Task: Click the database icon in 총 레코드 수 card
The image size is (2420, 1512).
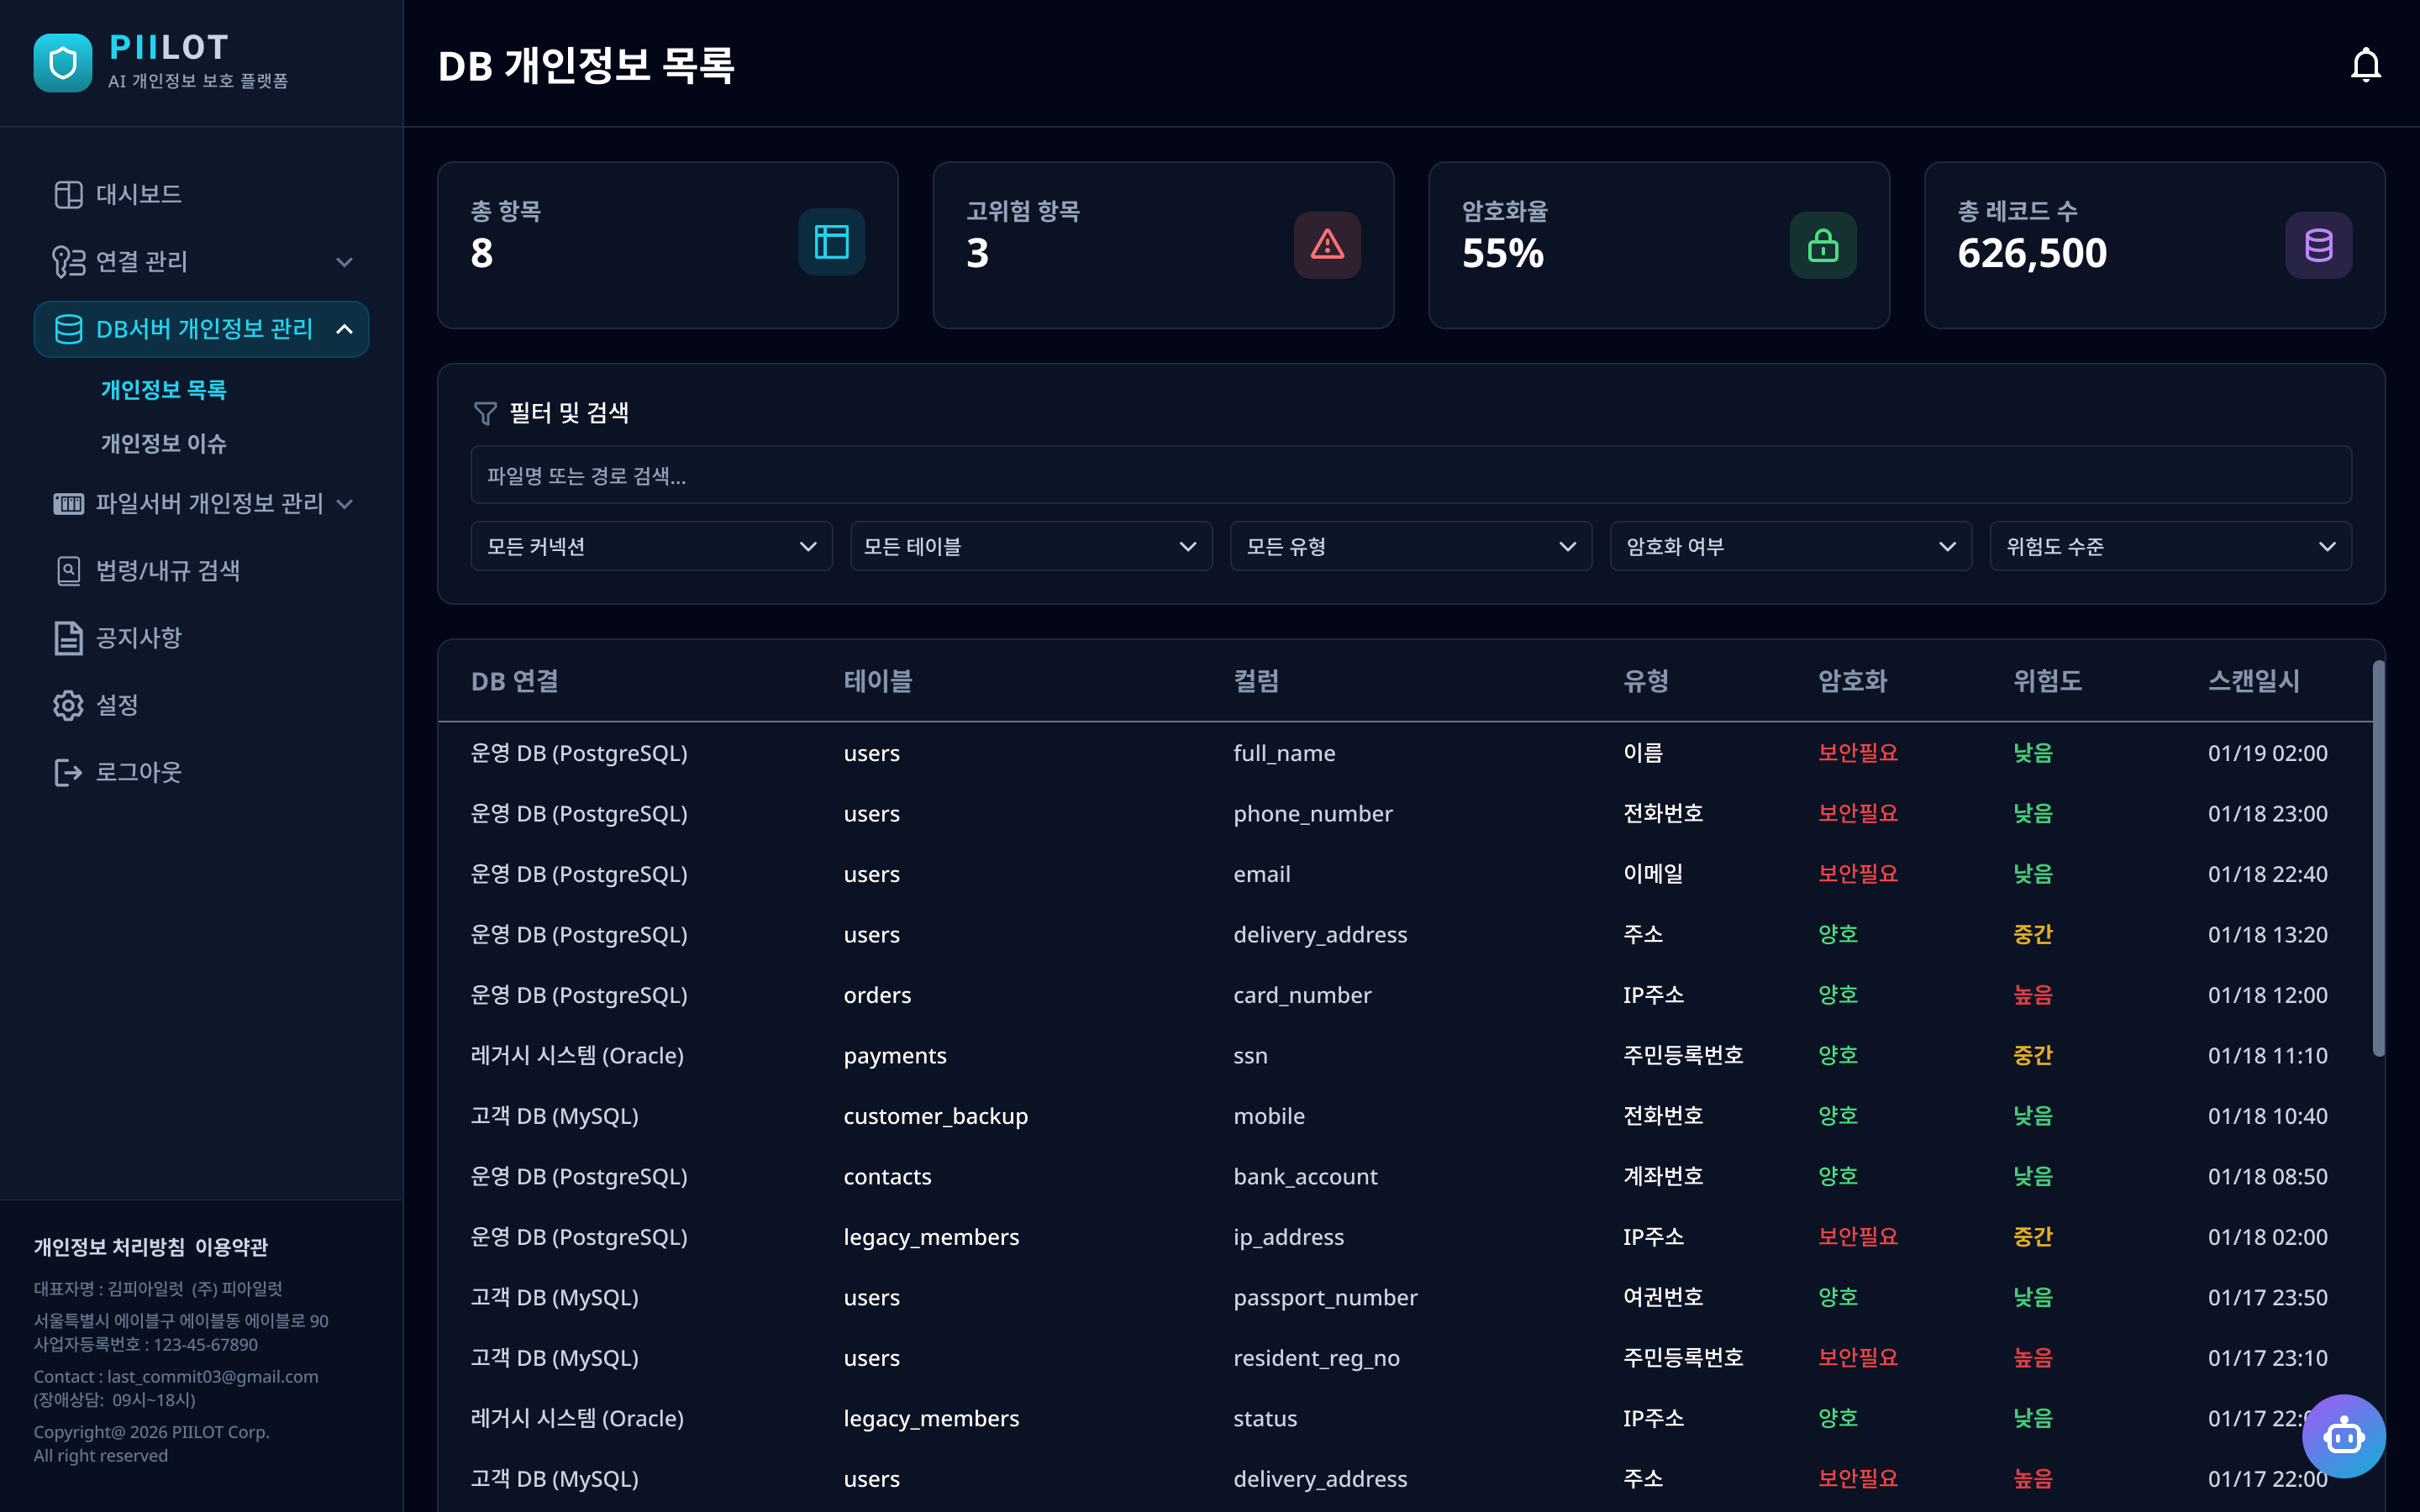Action: (x=2319, y=244)
